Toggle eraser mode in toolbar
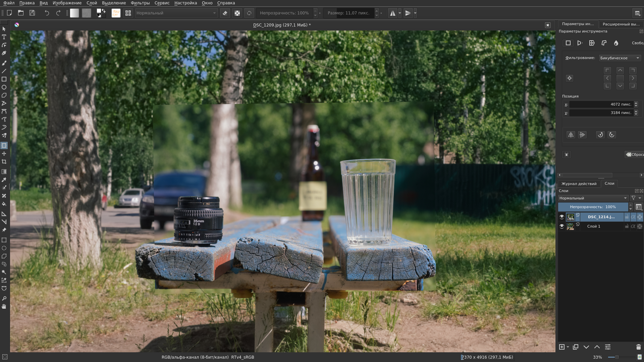Viewport: 644px width, 362px height. coord(225,13)
